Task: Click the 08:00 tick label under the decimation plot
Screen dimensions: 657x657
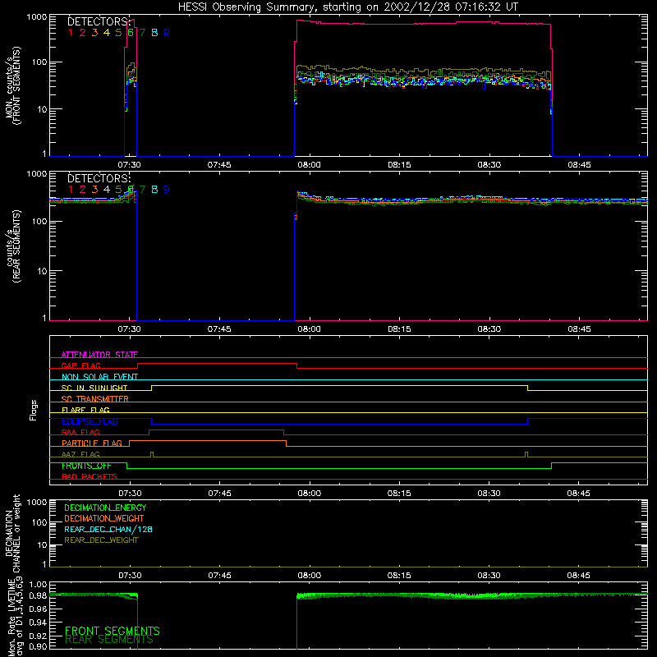Action: pos(310,576)
